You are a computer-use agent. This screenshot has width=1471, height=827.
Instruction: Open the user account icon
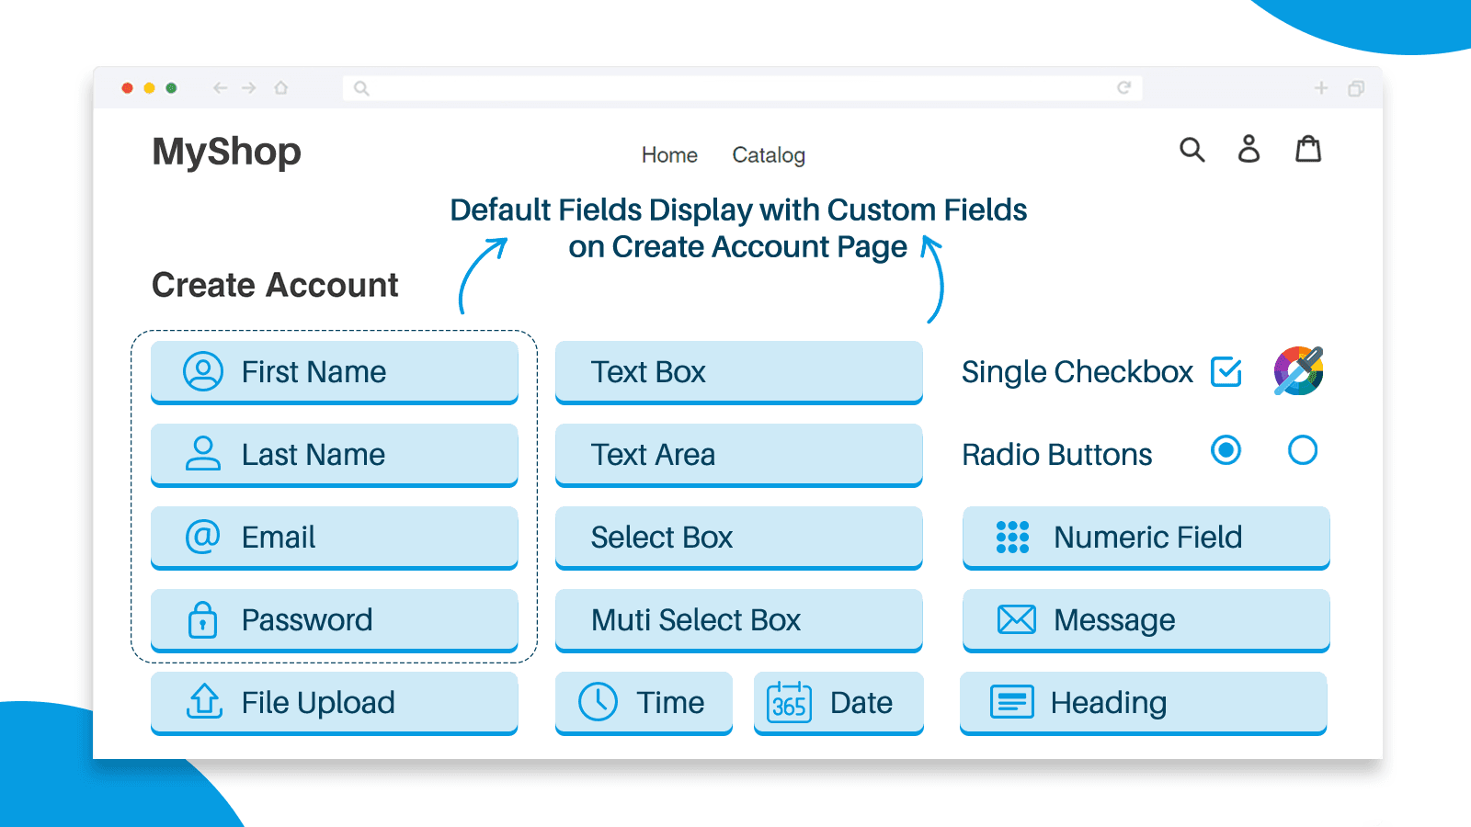point(1249,149)
